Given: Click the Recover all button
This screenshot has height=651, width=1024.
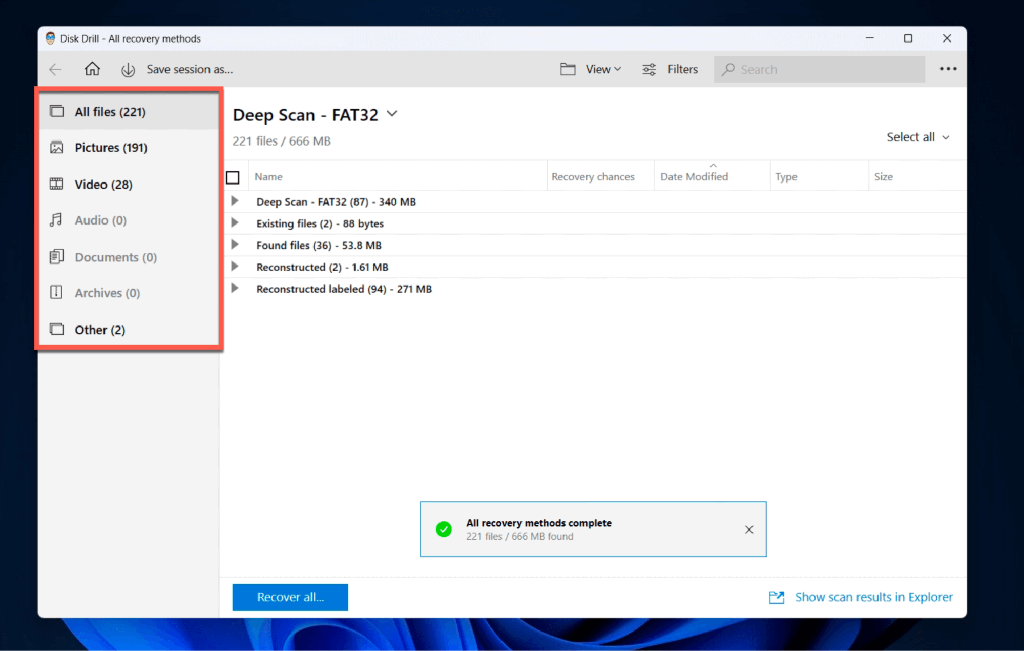Looking at the screenshot, I should 290,597.
